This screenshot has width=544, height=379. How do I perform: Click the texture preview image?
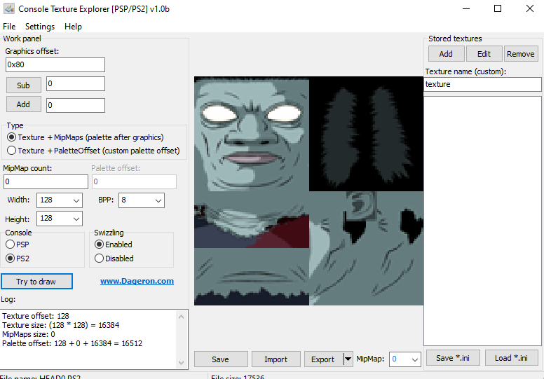308,191
